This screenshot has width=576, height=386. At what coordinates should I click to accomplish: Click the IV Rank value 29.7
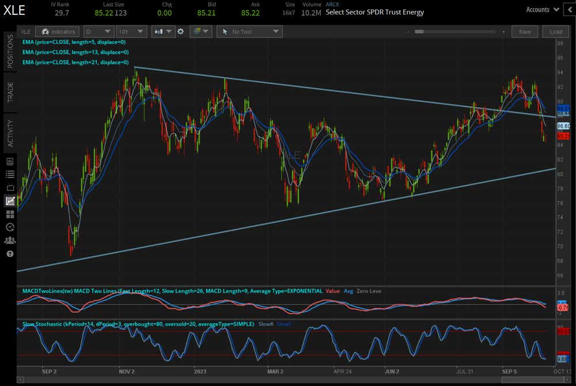[x=62, y=13]
